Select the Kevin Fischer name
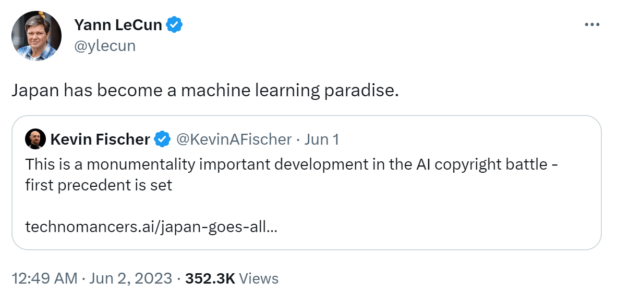Viewport: 617px width, 294px height. 100,139
